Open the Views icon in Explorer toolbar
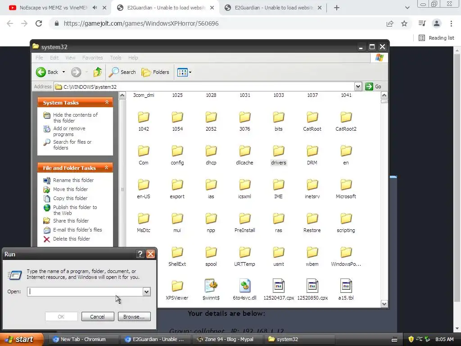This screenshot has height=346, width=461. pyautogui.click(x=182, y=72)
